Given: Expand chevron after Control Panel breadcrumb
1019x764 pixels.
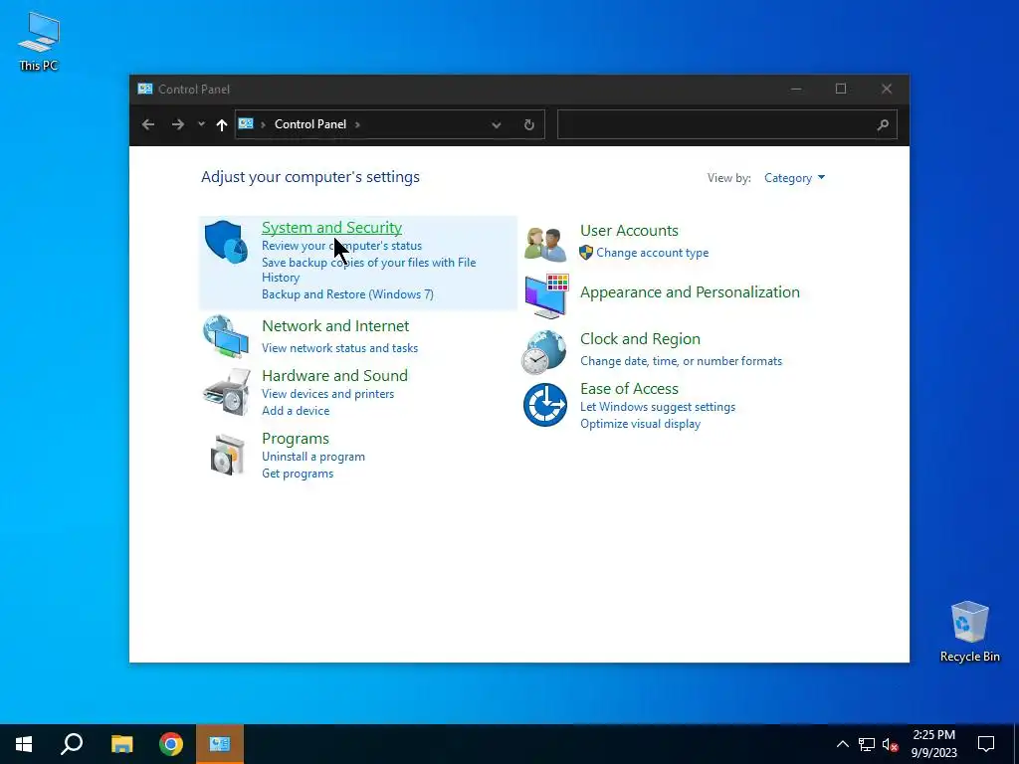Looking at the screenshot, I should [357, 124].
